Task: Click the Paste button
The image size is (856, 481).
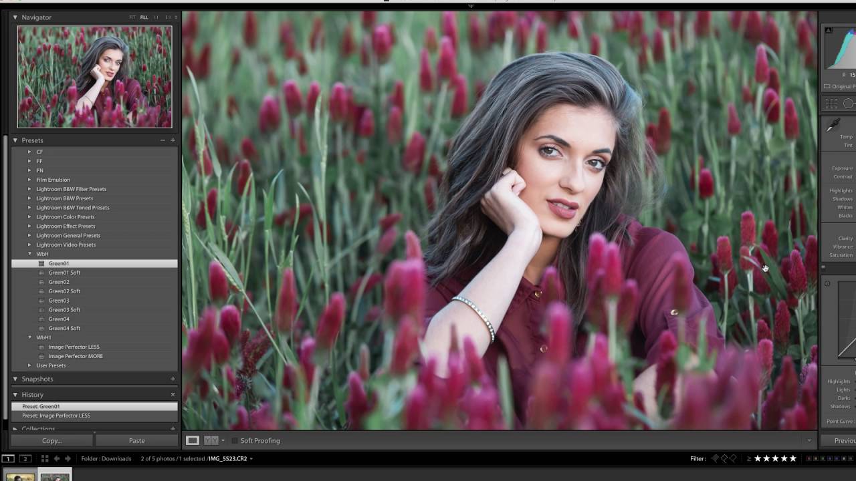Action: [x=136, y=440]
